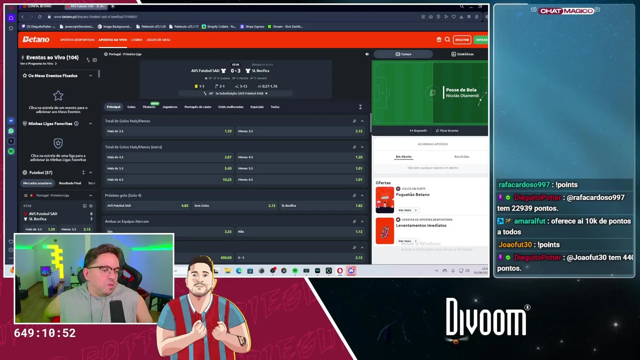Open the search icon in Betano header
This screenshot has height=360, width=640.
pos(447,39)
